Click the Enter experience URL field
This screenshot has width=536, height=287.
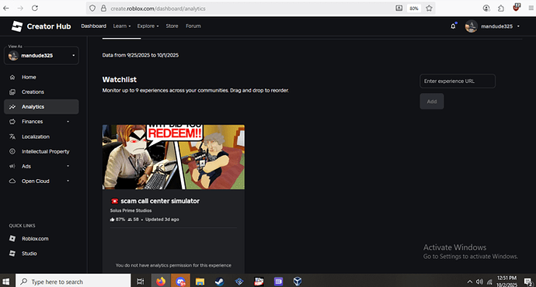(x=458, y=81)
